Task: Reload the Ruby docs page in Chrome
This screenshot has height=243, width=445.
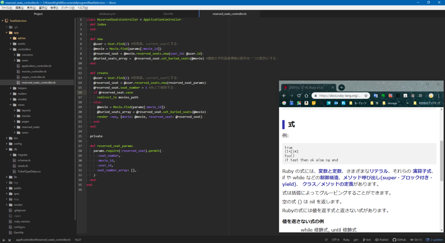Action: pyautogui.click(x=299, y=96)
